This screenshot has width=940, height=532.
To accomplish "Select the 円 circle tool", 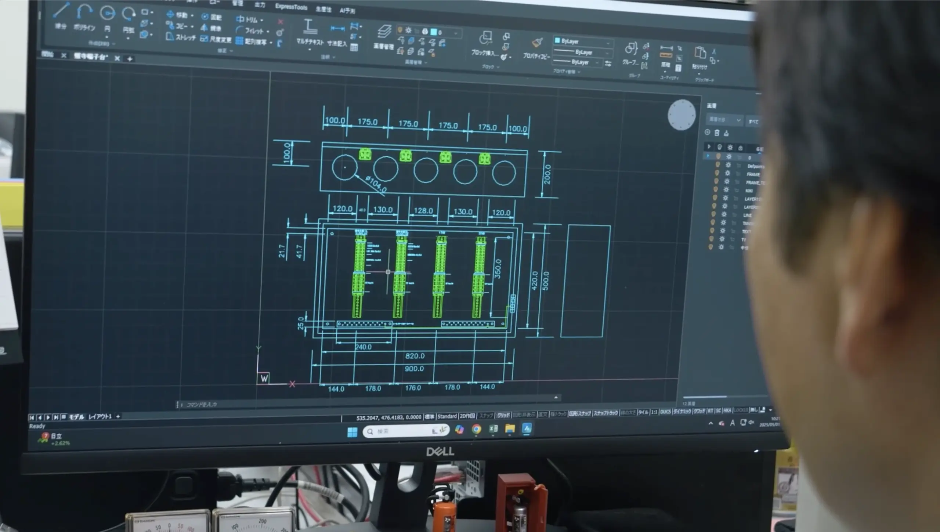I will point(107,18).
